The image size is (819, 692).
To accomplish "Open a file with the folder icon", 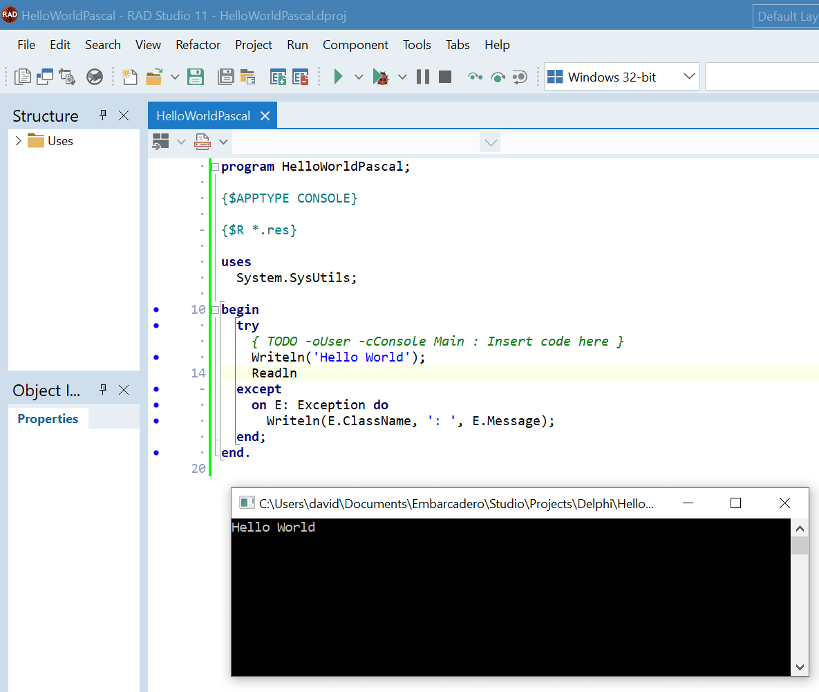I will [x=153, y=77].
